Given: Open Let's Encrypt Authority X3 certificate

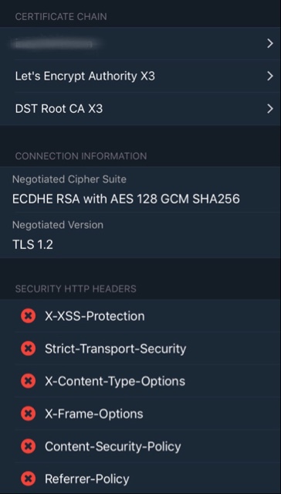Looking at the screenshot, I should pyautogui.click(x=140, y=76).
